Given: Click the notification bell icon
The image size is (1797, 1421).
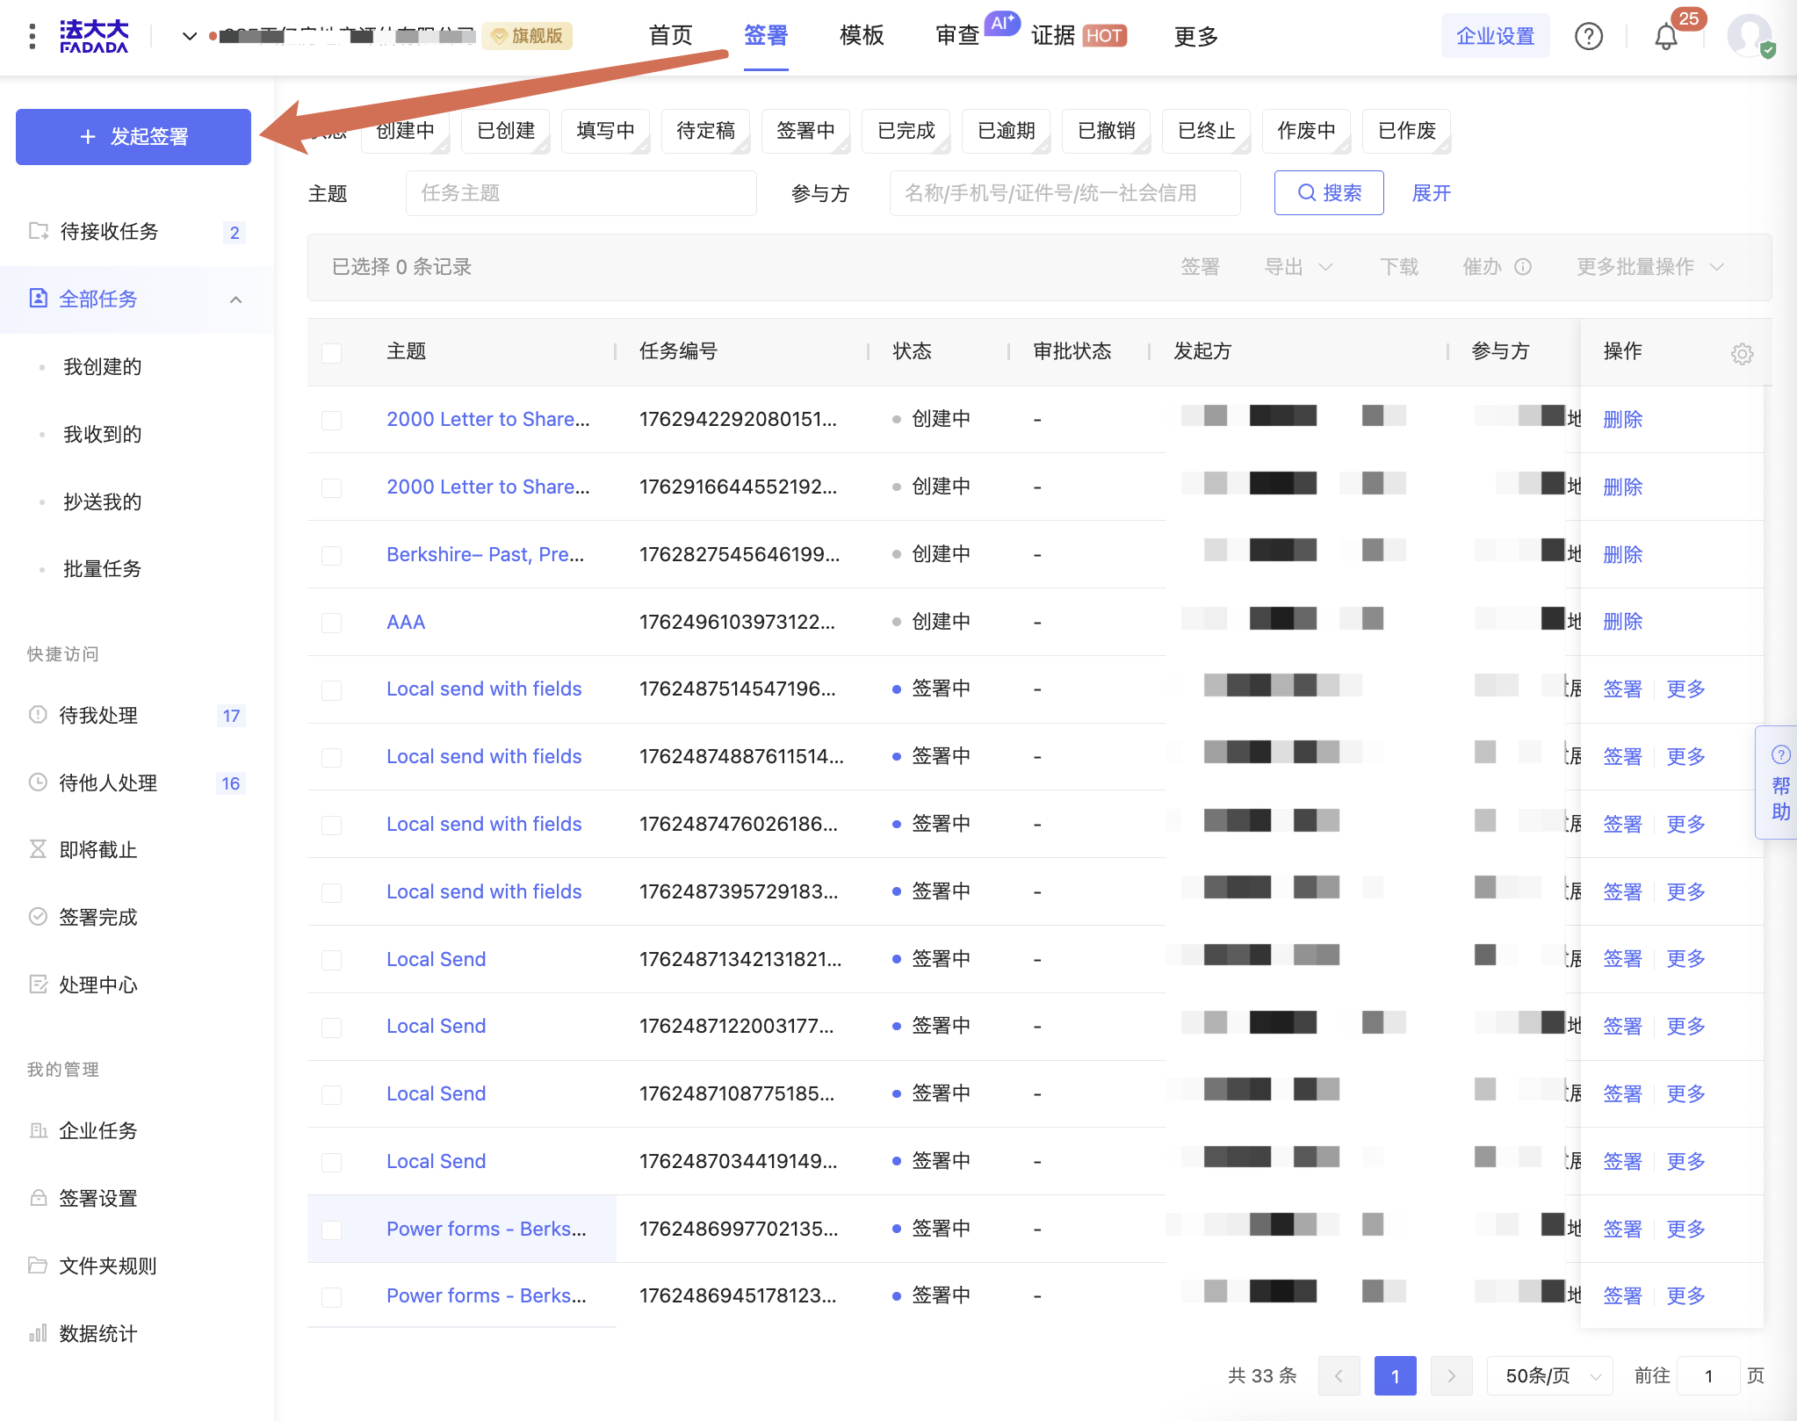Looking at the screenshot, I should point(1665,37).
